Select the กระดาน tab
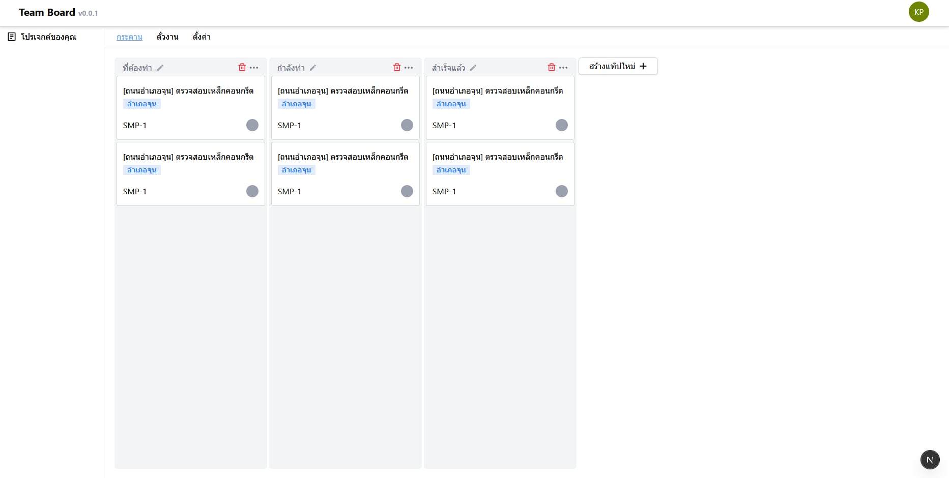949x478 pixels. coord(129,37)
